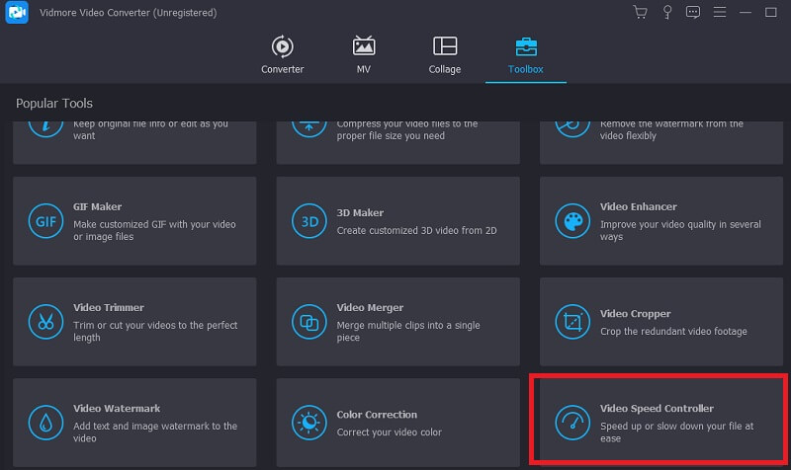Click the Video Speed Controller gauge icon

(x=571, y=421)
